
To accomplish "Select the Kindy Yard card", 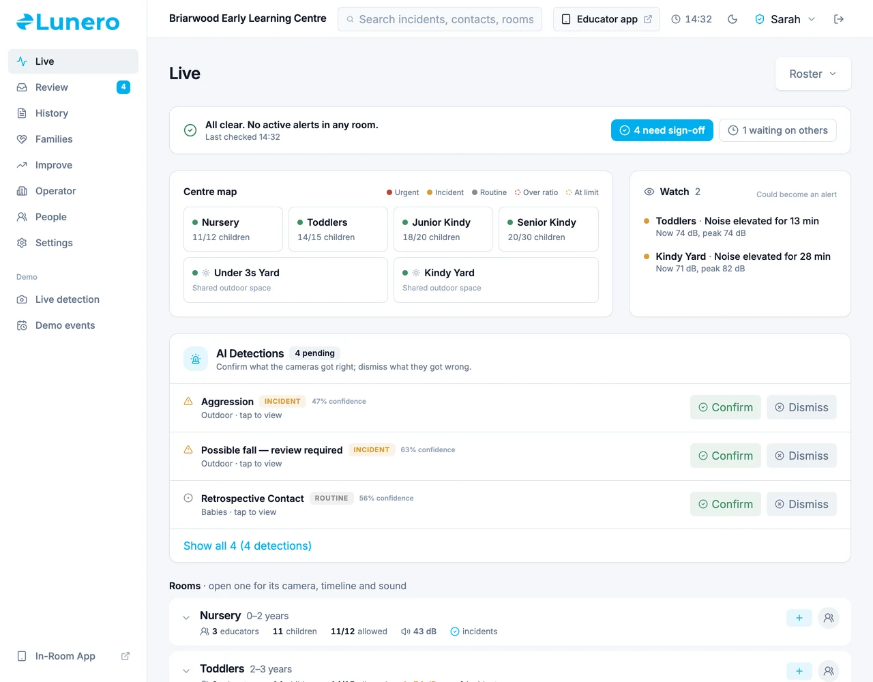I will click(496, 280).
